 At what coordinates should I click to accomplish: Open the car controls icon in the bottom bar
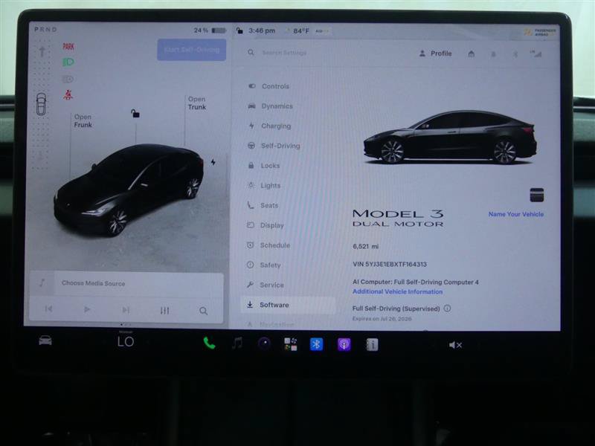(x=45, y=340)
